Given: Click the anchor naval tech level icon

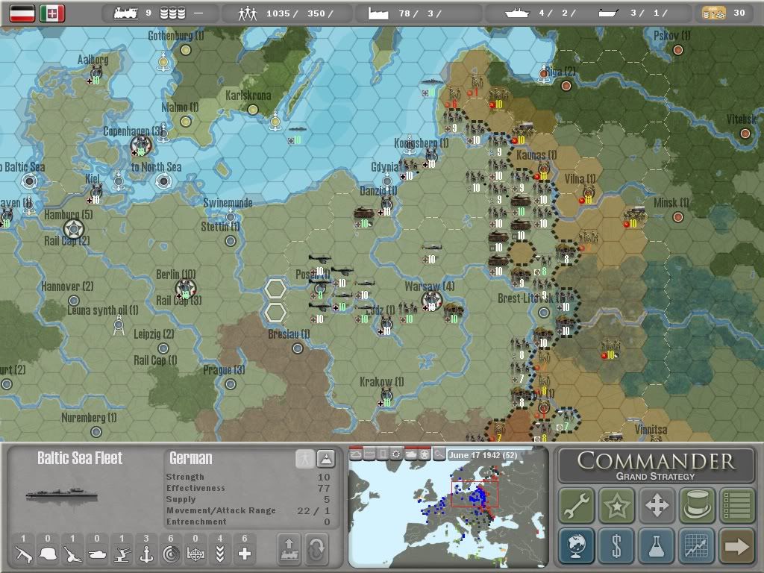Looking at the screenshot, I should (x=146, y=554).
